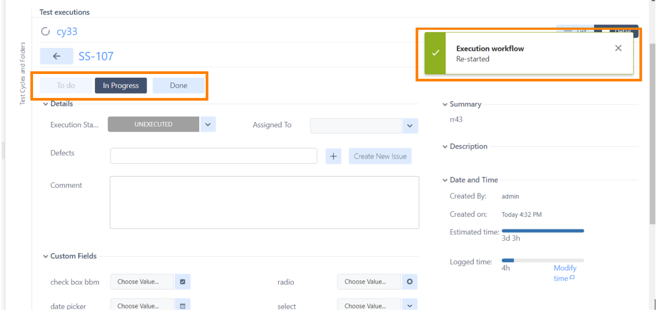Click the Create New Issue button
Image resolution: width=657 pixels, height=313 pixels.
380,156
